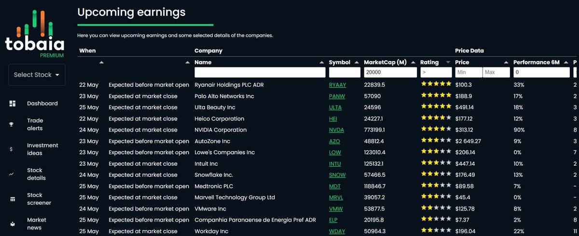Viewport: 579px width, 236px height.
Task: Sort by Symbol column header
Action: 340,62
